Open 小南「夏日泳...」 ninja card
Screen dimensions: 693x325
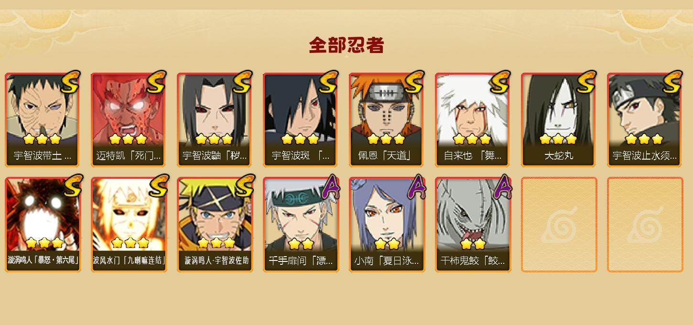[387, 225]
